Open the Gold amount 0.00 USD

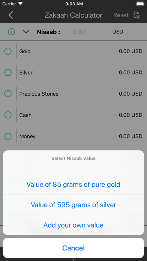coord(130,51)
